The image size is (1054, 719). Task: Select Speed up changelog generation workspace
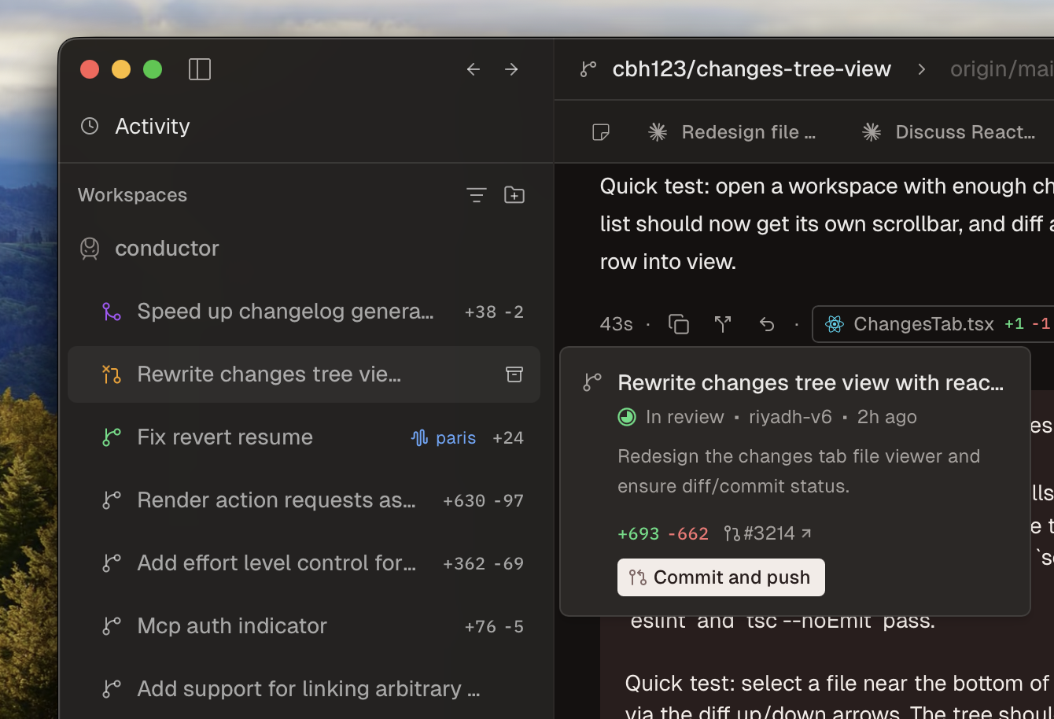[285, 312]
